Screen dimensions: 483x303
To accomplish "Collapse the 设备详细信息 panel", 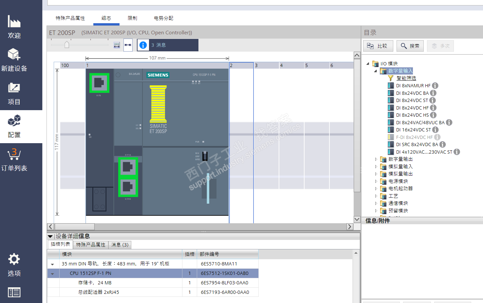I will (x=50, y=236).
